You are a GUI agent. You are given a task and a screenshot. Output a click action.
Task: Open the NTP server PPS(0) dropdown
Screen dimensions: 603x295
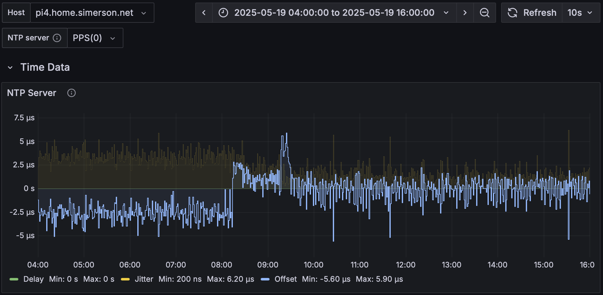95,38
